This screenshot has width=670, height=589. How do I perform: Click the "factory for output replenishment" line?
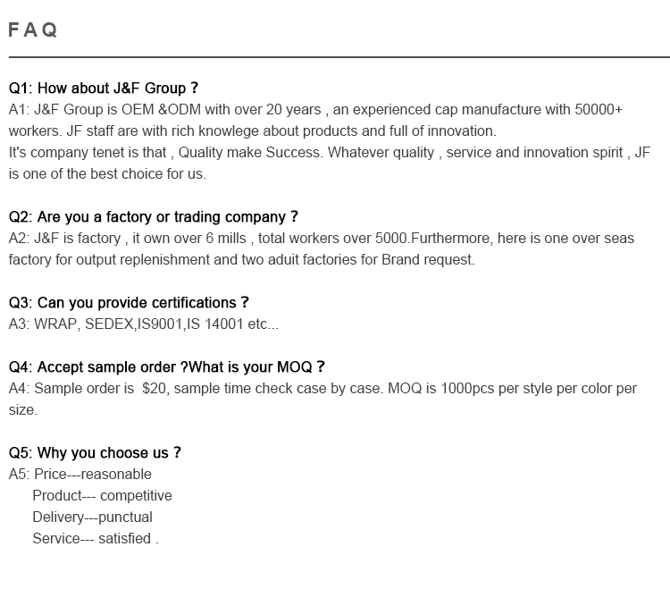point(241,260)
